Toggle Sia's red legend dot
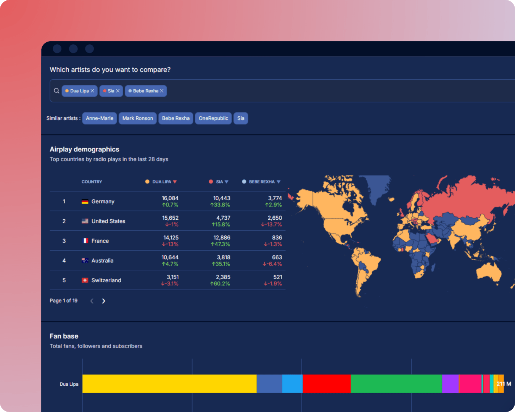Image resolution: width=515 pixels, height=412 pixels. click(x=211, y=182)
